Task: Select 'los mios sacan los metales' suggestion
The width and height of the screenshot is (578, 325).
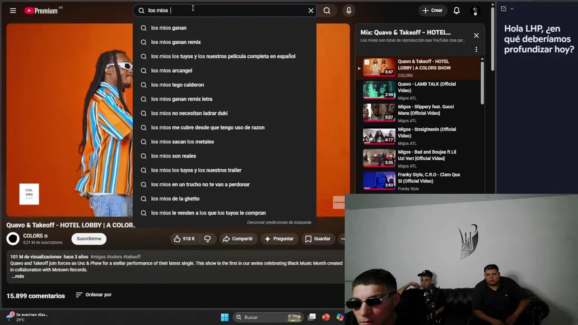Action: pos(224,142)
